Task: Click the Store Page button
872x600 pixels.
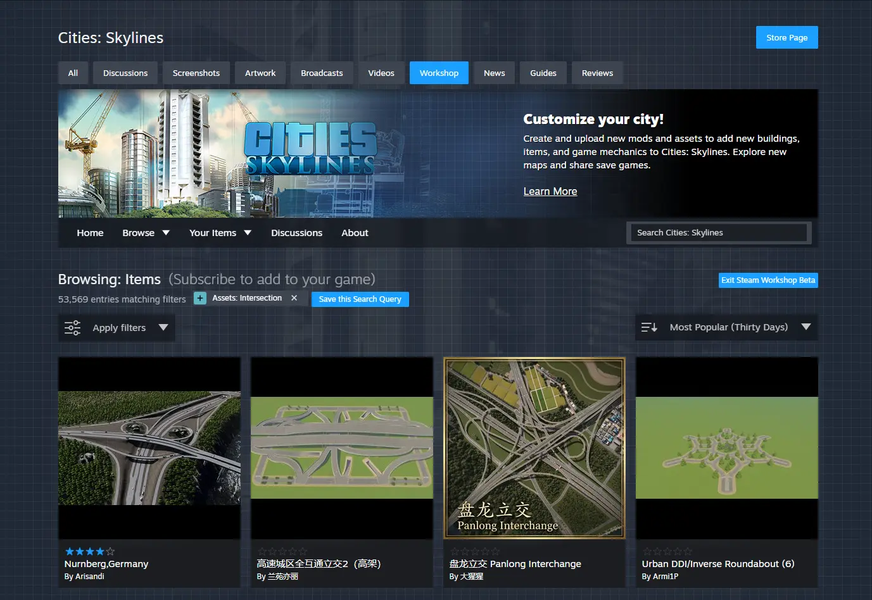Action: tap(787, 37)
